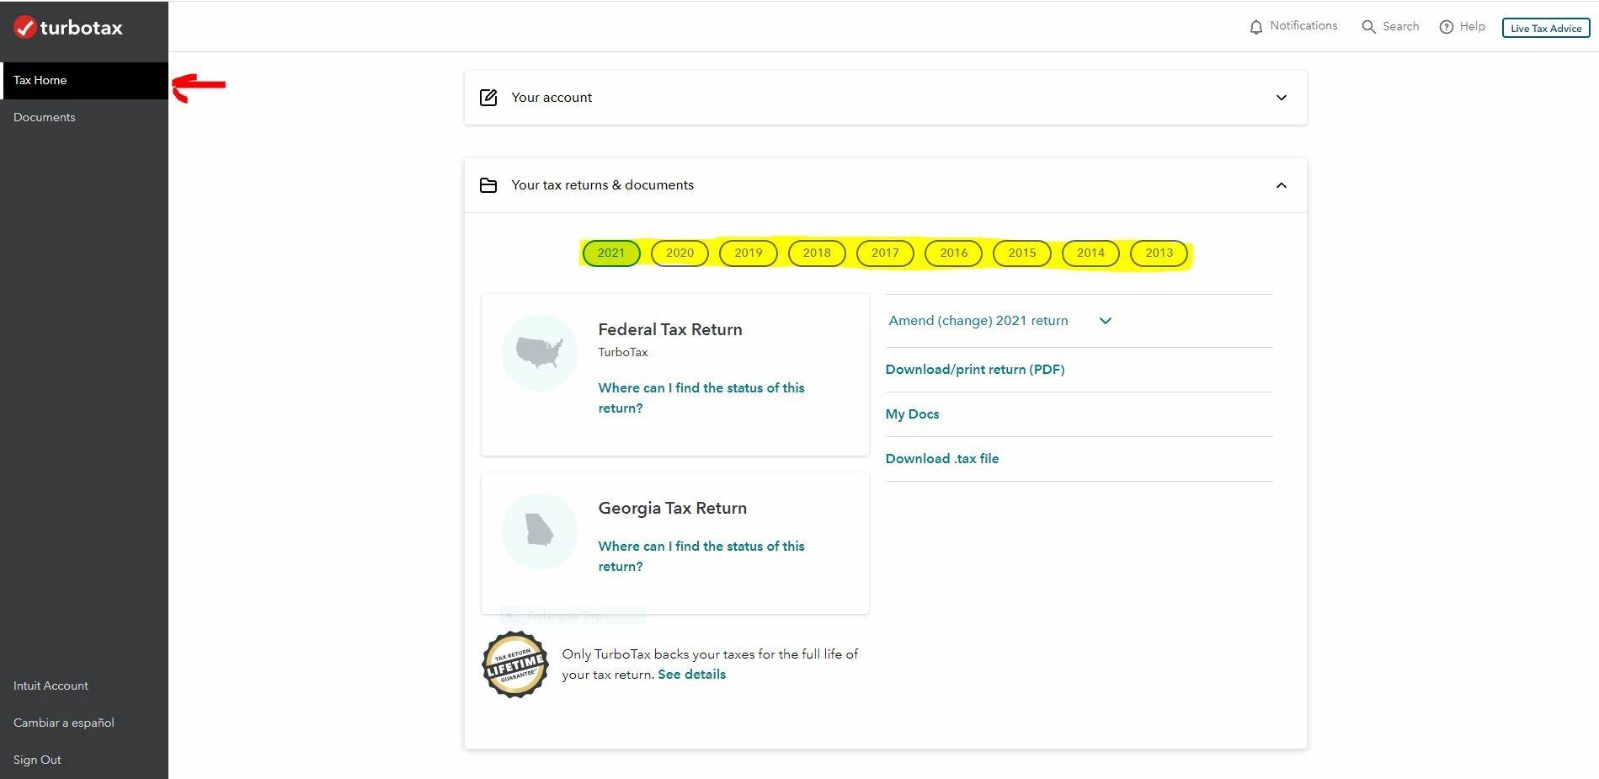Image resolution: width=1599 pixels, height=779 pixels.
Task: Go to Intuit Account
Action: 51,686
